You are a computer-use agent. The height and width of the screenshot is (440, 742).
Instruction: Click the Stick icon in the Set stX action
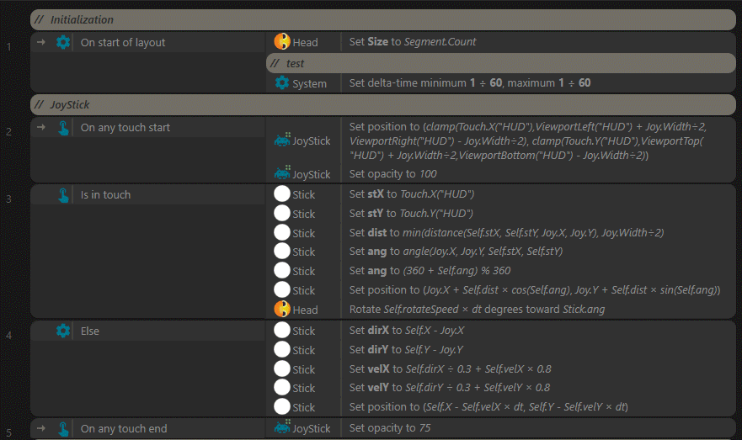pyautogui.click(x=282, y=194)
